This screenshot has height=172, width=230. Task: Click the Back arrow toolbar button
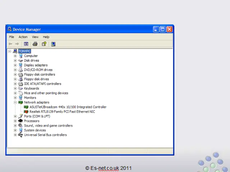10,44
